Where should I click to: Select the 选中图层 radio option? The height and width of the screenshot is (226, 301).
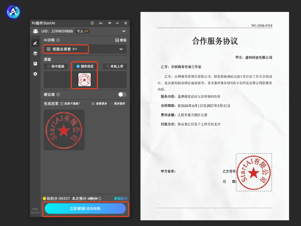pyautogui.click(x=56, y=67)
